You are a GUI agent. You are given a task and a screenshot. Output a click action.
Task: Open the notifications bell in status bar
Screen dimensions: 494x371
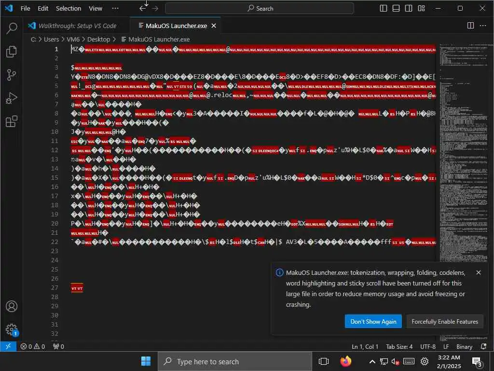tap(483, 346)
